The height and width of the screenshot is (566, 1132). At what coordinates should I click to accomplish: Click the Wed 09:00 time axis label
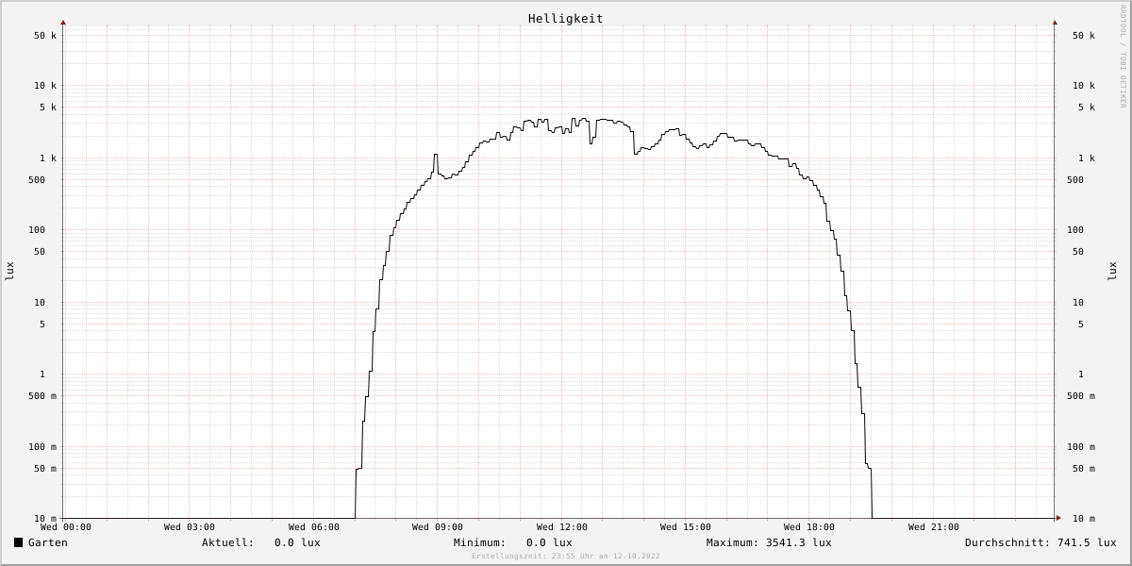click(438, 527)
